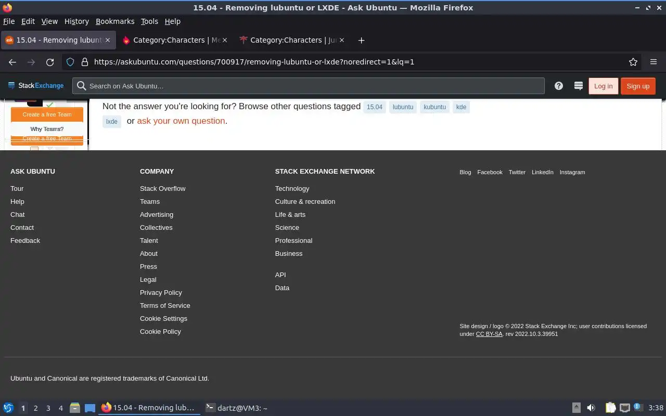Open Stack Overflow company link
The image size is (666, 416).
tap(162, 188)
